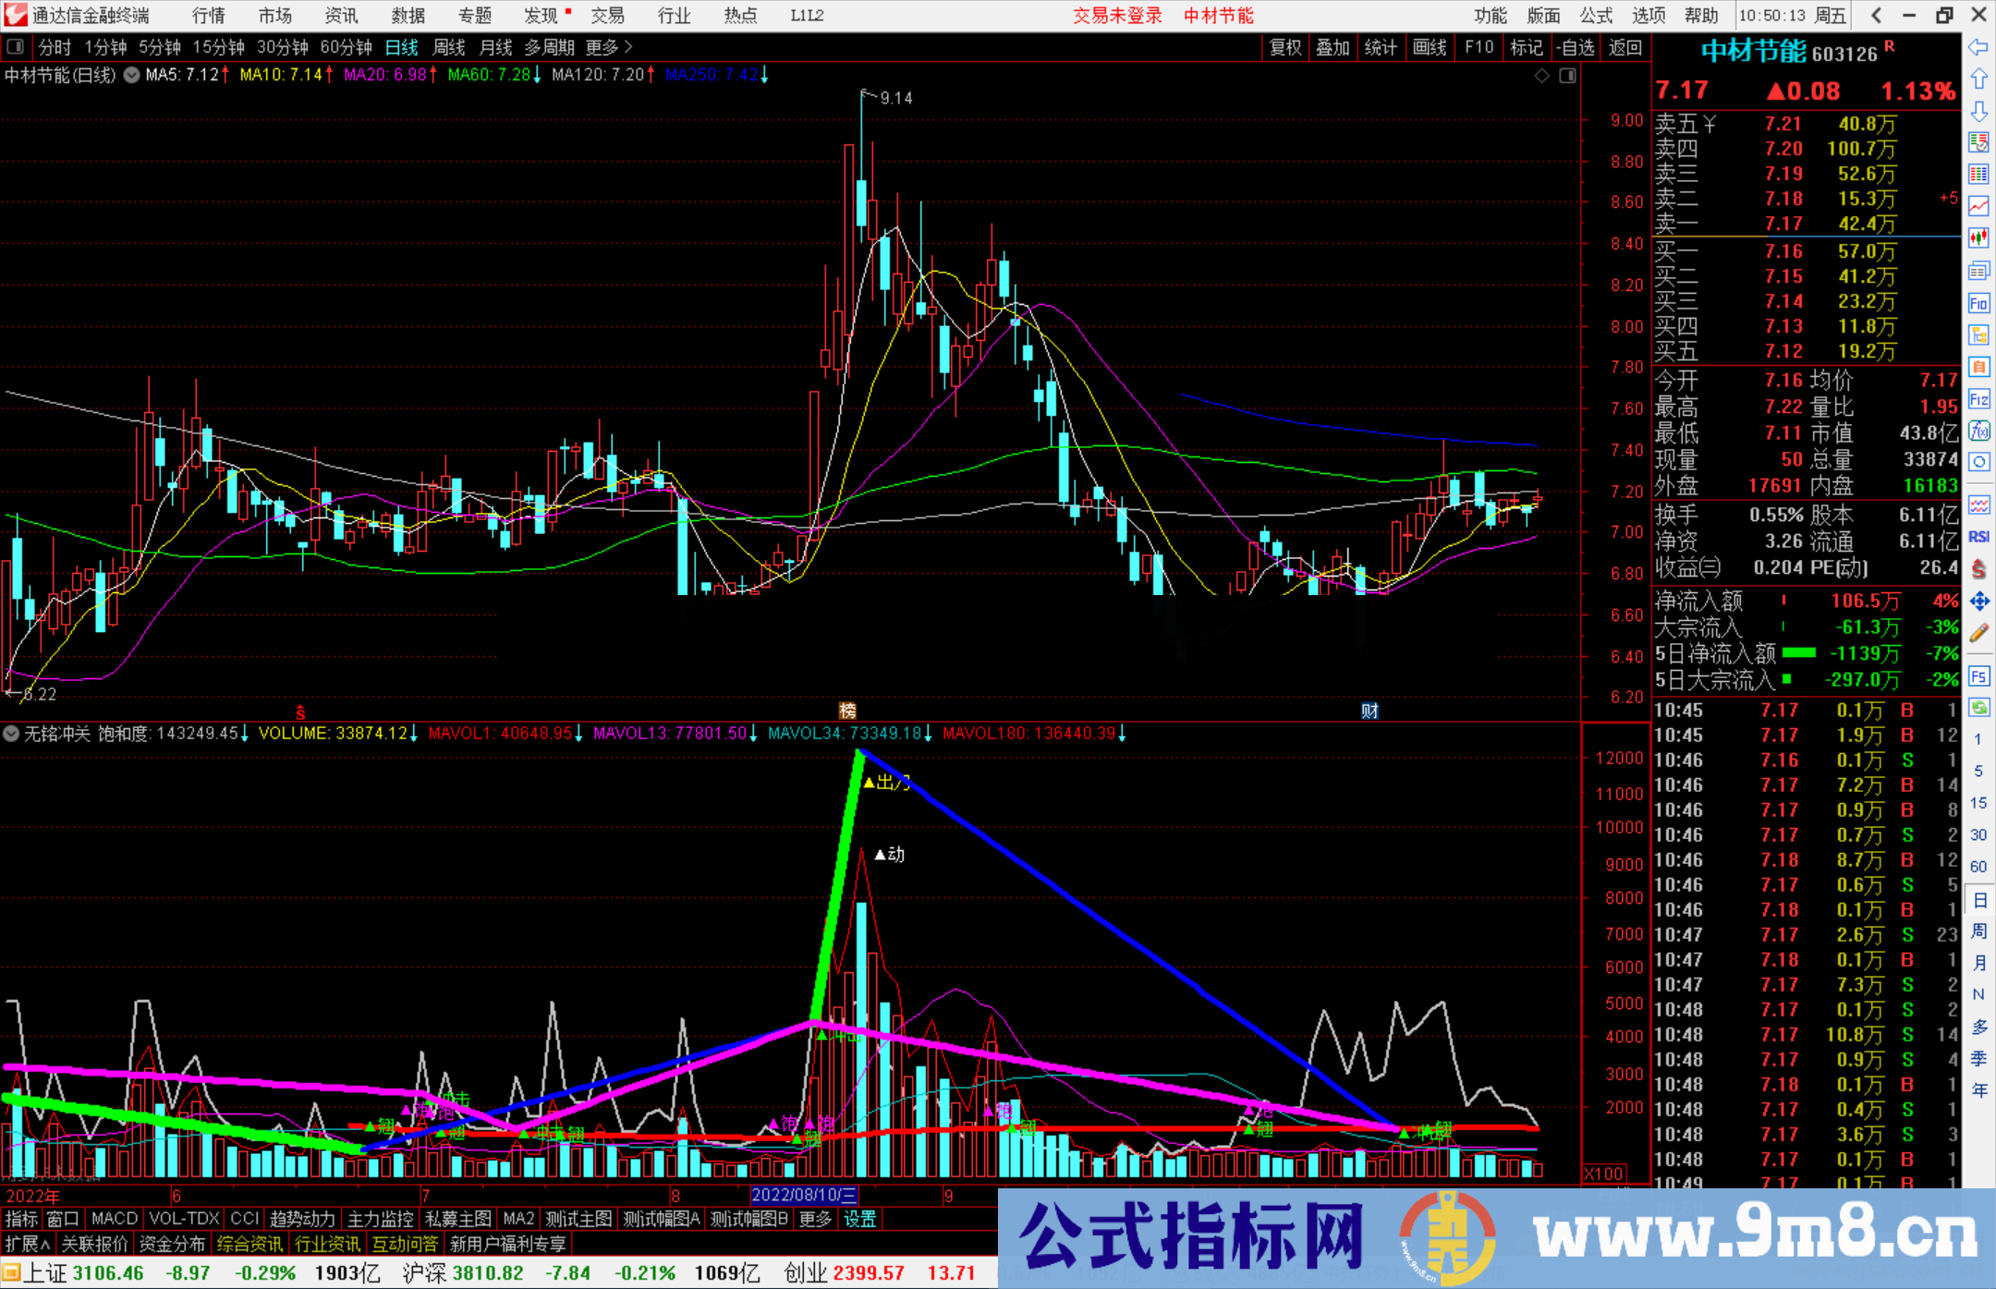Switch chart to 周线 period

pyautogui.click(x=449, y=47)
